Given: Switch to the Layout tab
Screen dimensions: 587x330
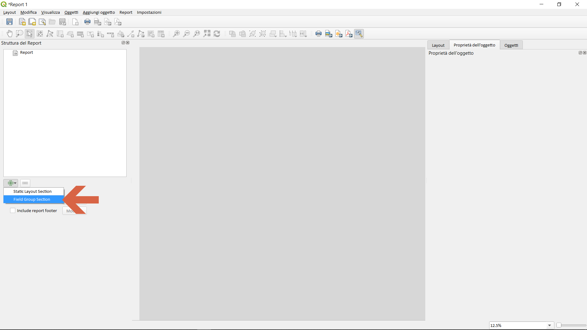Looking at the screenshot, I should click(438, 45).
